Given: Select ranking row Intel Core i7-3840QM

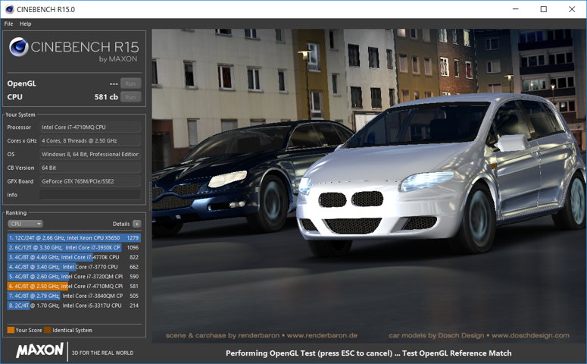Looking at the screenshot, I should tap(73, 296).
